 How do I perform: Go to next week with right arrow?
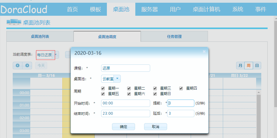click(x=27, y=66)
